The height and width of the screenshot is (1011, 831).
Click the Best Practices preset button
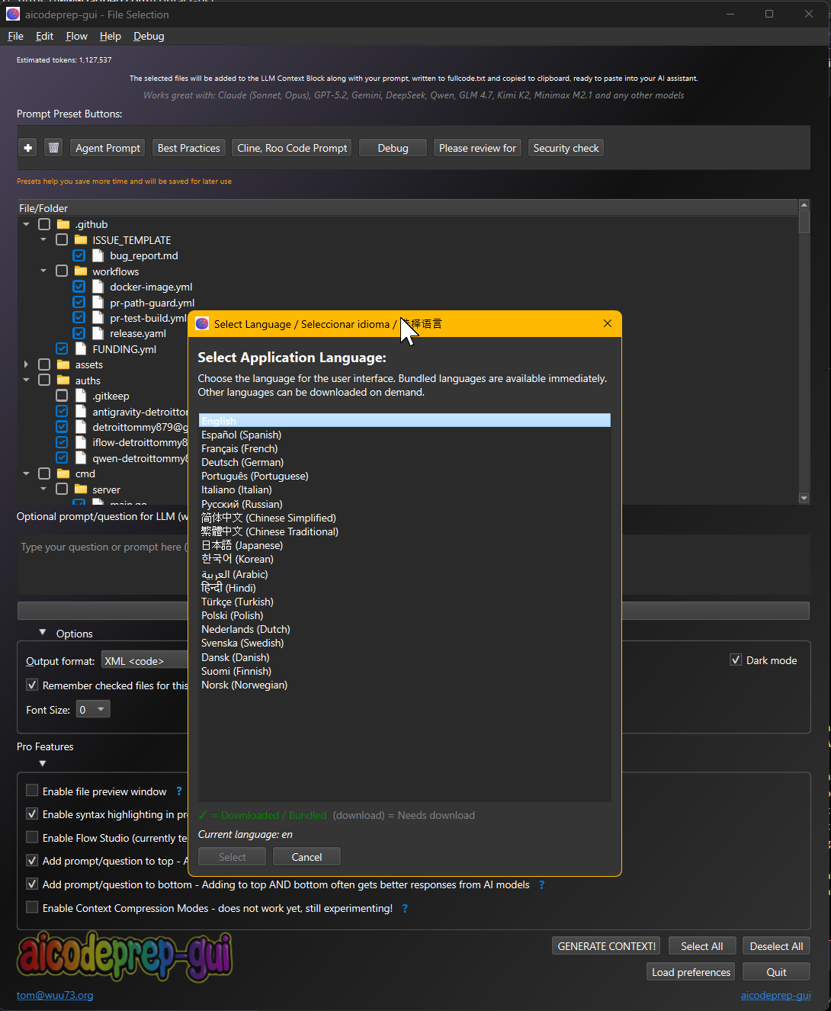click(188, 148)
